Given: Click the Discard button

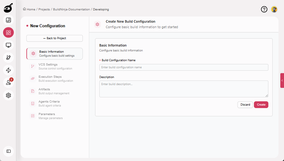Looking at the screenshot, I should (245, 105).
